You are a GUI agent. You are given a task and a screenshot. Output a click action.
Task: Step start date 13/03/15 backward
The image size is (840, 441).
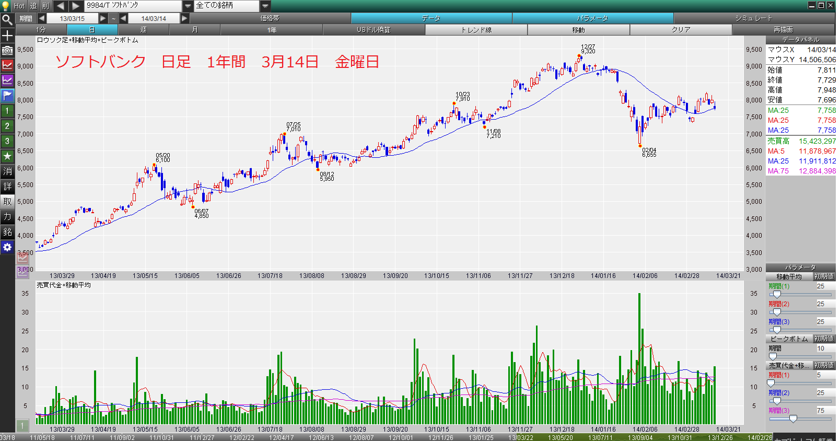click(x=41, y=18)
